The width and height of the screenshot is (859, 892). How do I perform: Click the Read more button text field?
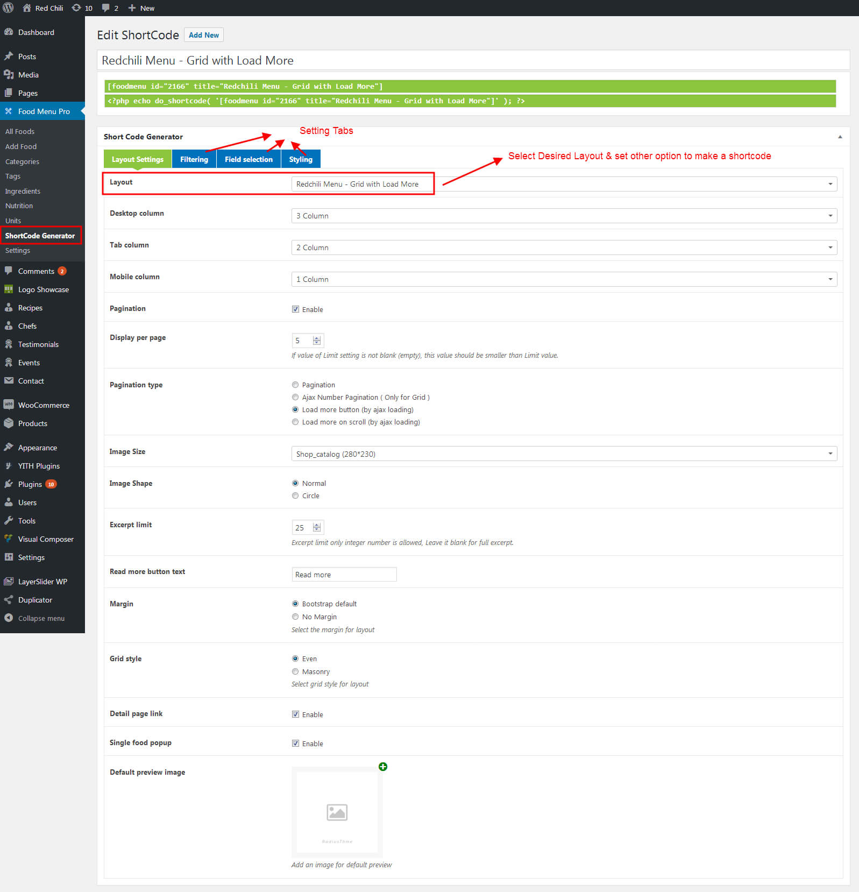point(344,575)
